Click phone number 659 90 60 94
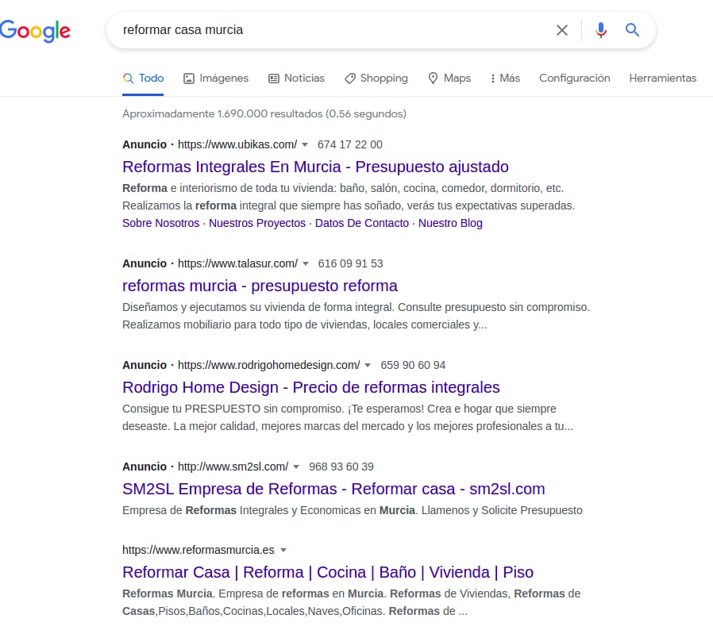The image size is (713, 630). (x=413, y=365)
